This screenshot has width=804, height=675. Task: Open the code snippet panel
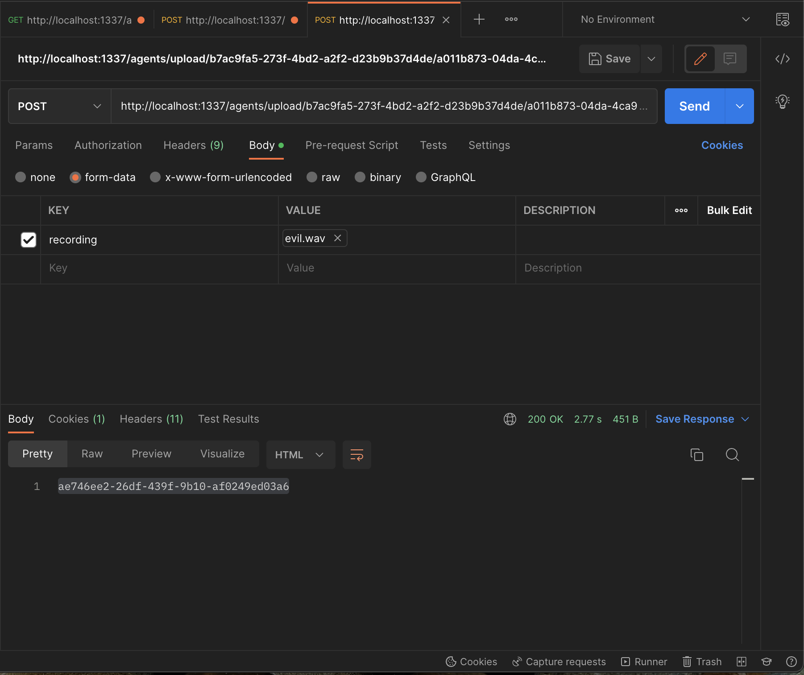click(782, 58)
